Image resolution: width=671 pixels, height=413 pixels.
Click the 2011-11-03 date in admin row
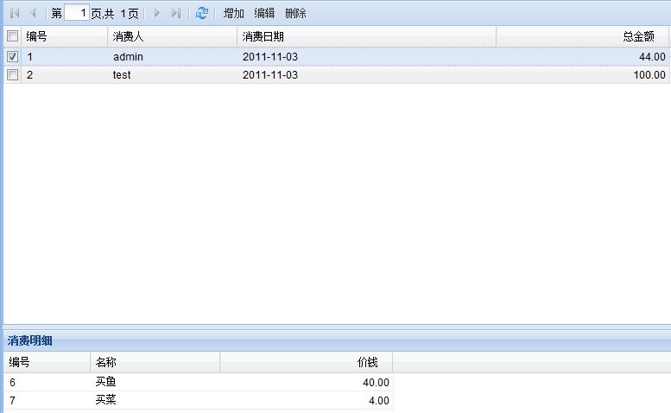pos(270,56)
